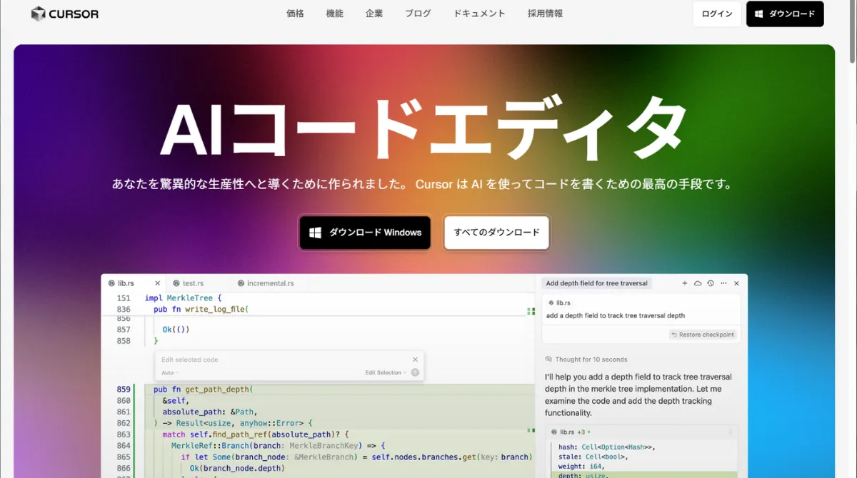Click the header ダウンロード button
The width and height of the screenshot is (857, 478).
785,14
